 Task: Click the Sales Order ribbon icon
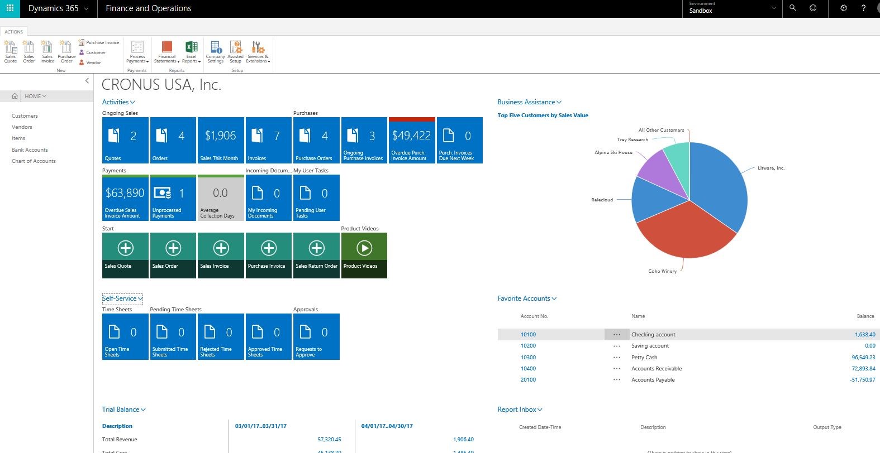tap(29, 51)
